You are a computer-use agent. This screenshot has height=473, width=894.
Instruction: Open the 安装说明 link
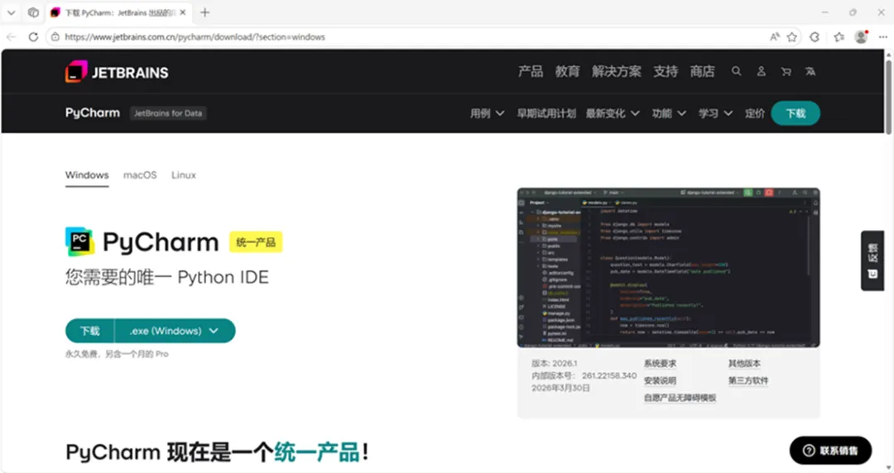(x=660, y=380)
